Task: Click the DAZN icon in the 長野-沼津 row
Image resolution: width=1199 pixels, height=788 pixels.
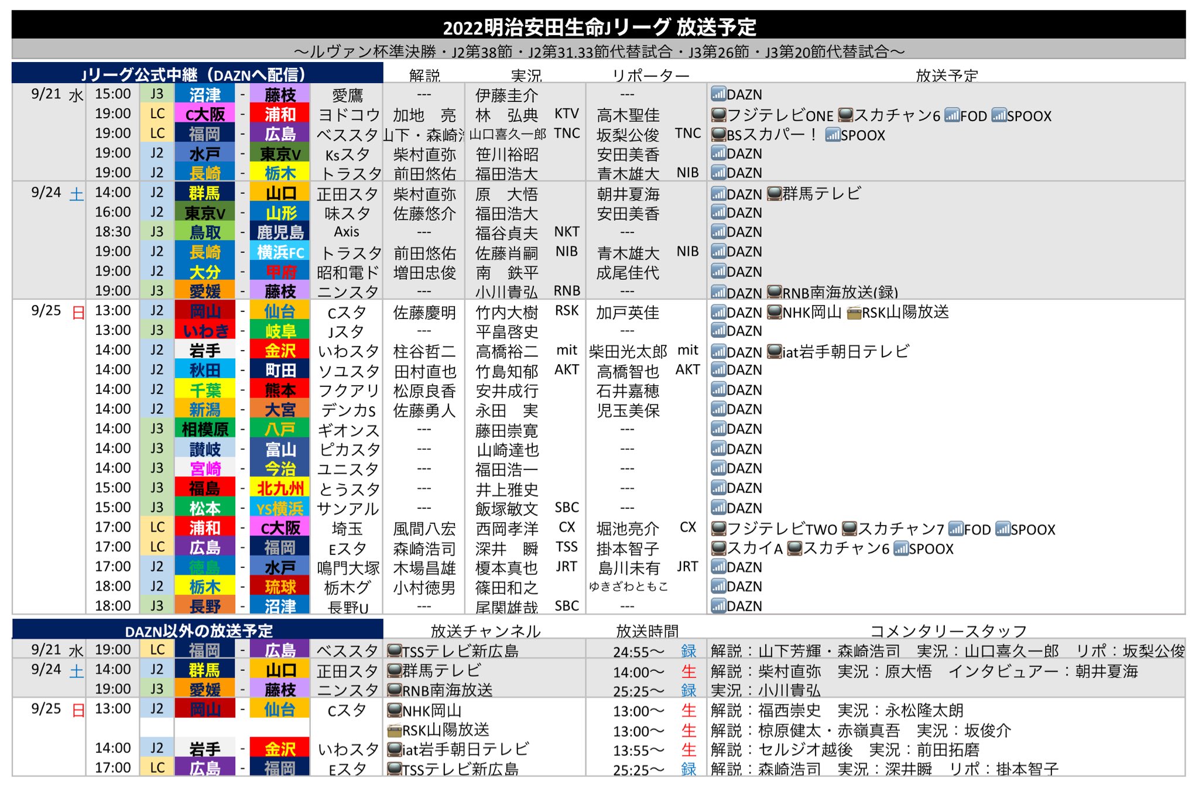Action: (x=718, y=606)
